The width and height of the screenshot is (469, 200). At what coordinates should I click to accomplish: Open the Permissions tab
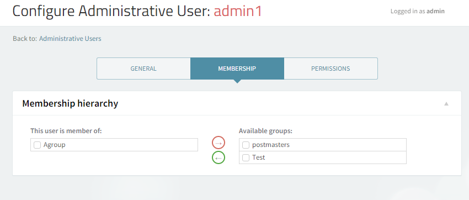click(x=331, y=69)
